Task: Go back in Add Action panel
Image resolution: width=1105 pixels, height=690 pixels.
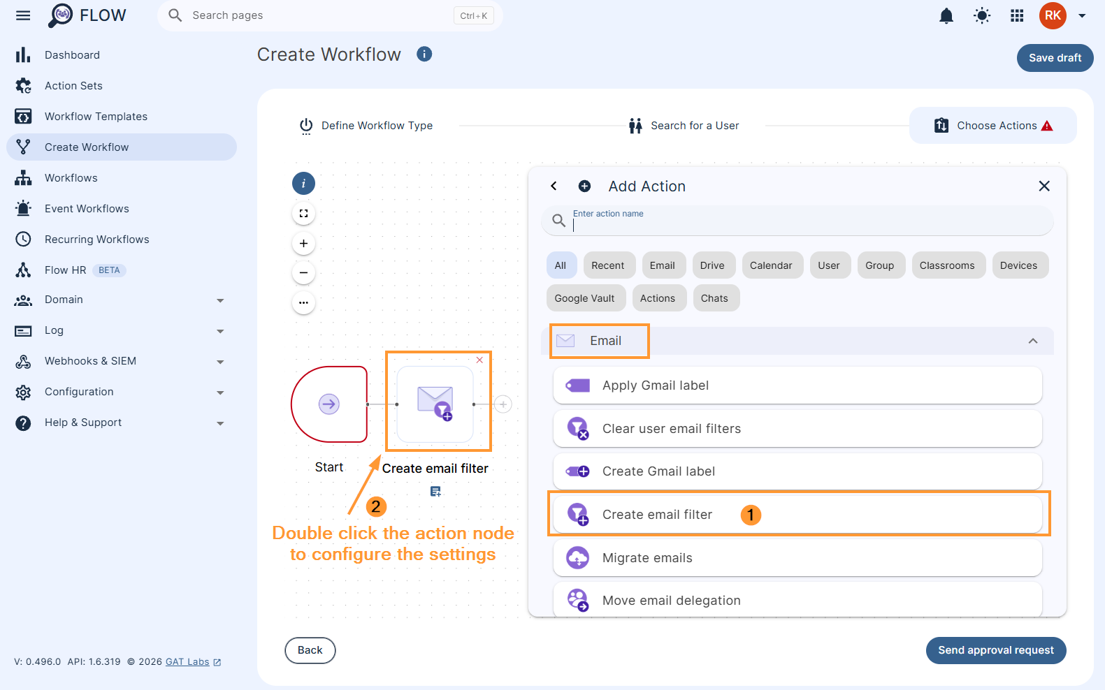Action: click(x=554, y=186)
